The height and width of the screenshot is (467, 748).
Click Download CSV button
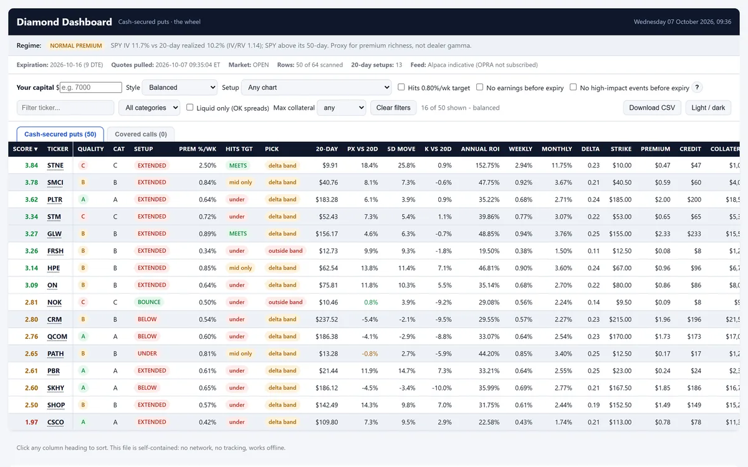pos(652,108)
